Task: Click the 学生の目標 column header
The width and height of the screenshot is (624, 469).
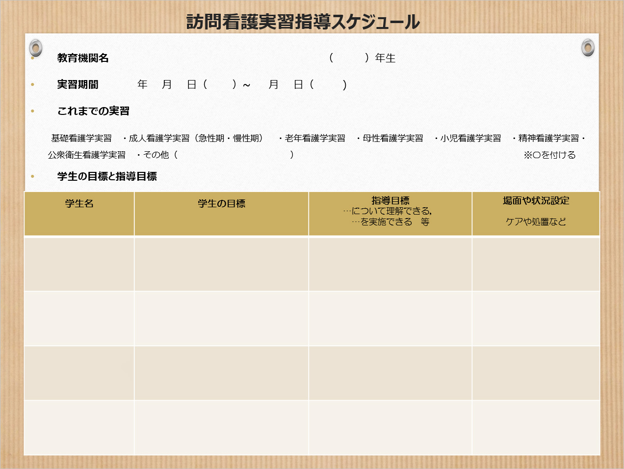Action: pos(221,203)
